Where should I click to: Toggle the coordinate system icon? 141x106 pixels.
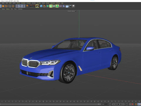(27, 6)
